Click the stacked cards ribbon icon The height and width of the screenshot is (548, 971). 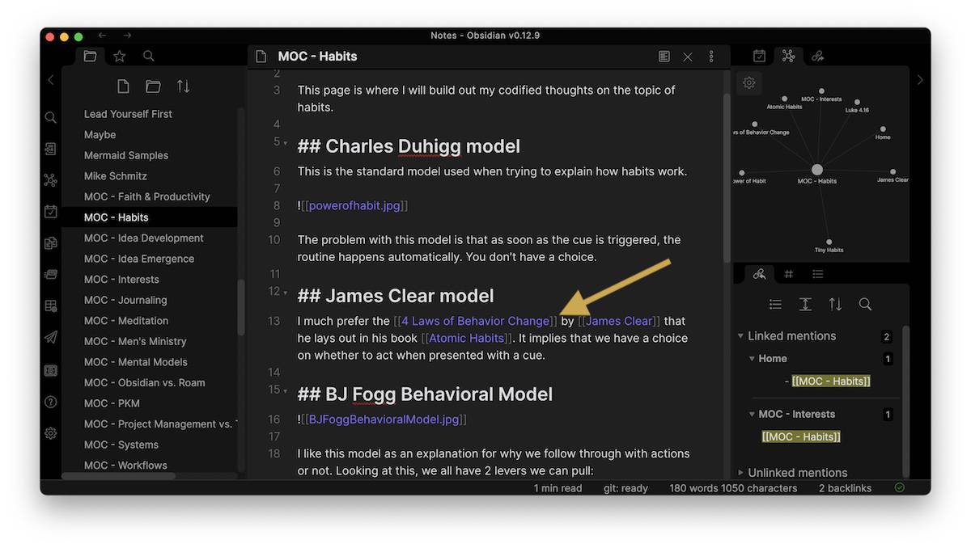[51, 275]
